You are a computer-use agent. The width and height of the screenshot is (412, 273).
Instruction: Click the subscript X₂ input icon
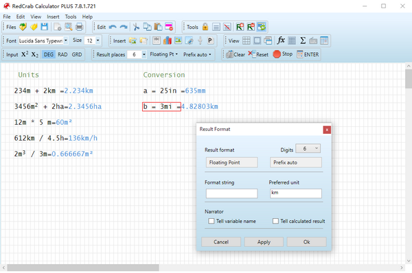point(35,55)
